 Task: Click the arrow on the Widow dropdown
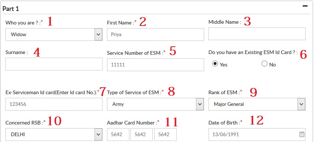(x=98, y=34)
